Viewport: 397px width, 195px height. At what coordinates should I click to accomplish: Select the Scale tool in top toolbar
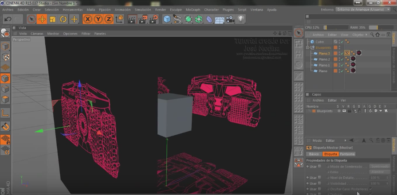(52, 19)
